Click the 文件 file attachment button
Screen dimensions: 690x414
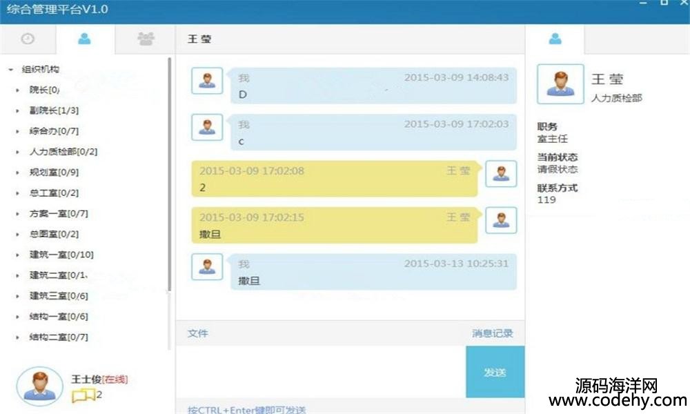pyautogui.click(x=197, y=333)
